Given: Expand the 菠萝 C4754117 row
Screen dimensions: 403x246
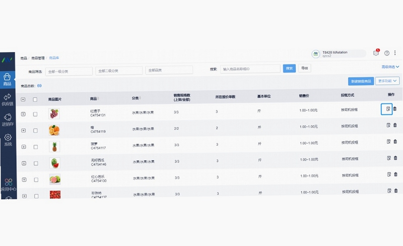Looking at the screenshot, I should pos(24,147).
